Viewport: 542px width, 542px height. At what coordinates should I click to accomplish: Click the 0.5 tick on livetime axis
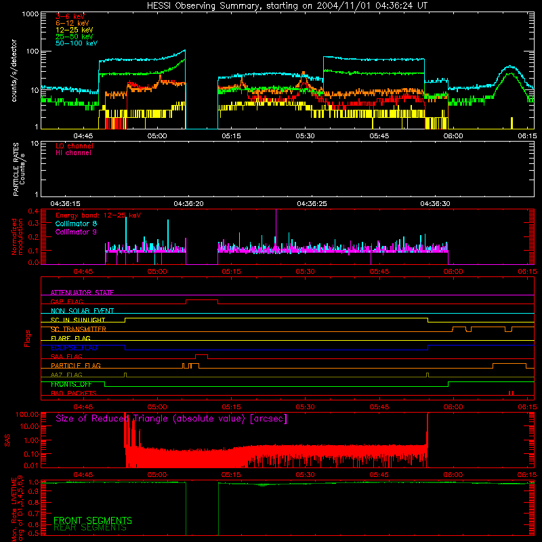(34, 533)
